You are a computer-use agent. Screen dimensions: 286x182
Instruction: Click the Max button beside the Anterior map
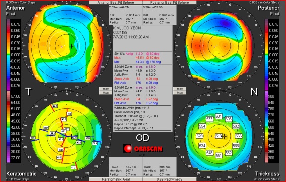click(x=106, y=89)
